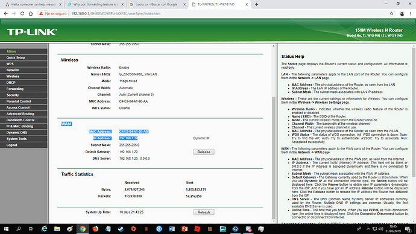This screenshot has width=416, height=234.
Task: Click the Status Help panel scrollbar
Action: click(414, 113)
